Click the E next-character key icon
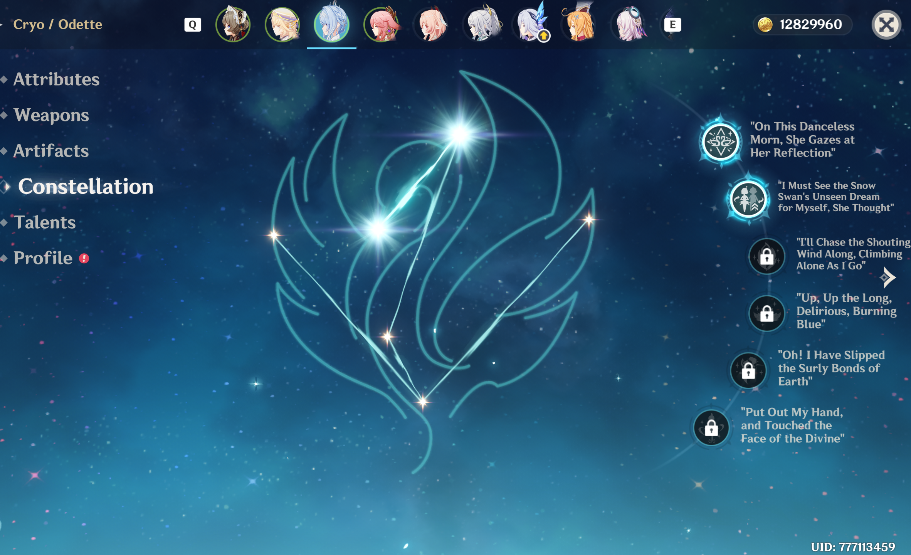Screen dimensions: 911x555 (x=672, y=25)
